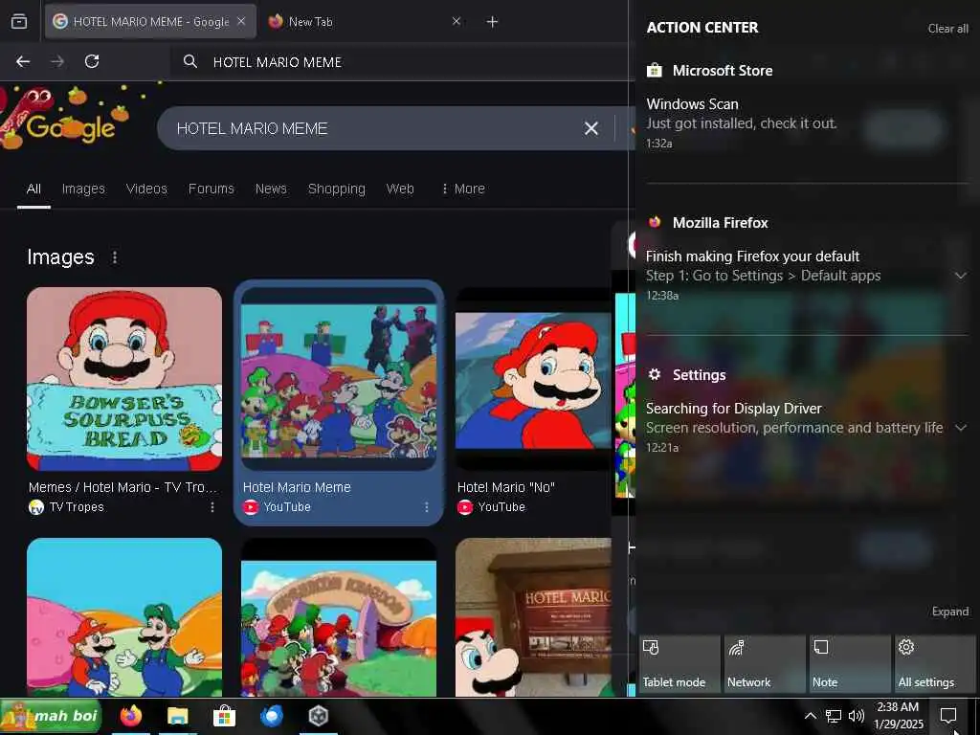Screen dimensions: 980x735
Task: Open Thunderbird icon in the taskbar
Action: 271,716
